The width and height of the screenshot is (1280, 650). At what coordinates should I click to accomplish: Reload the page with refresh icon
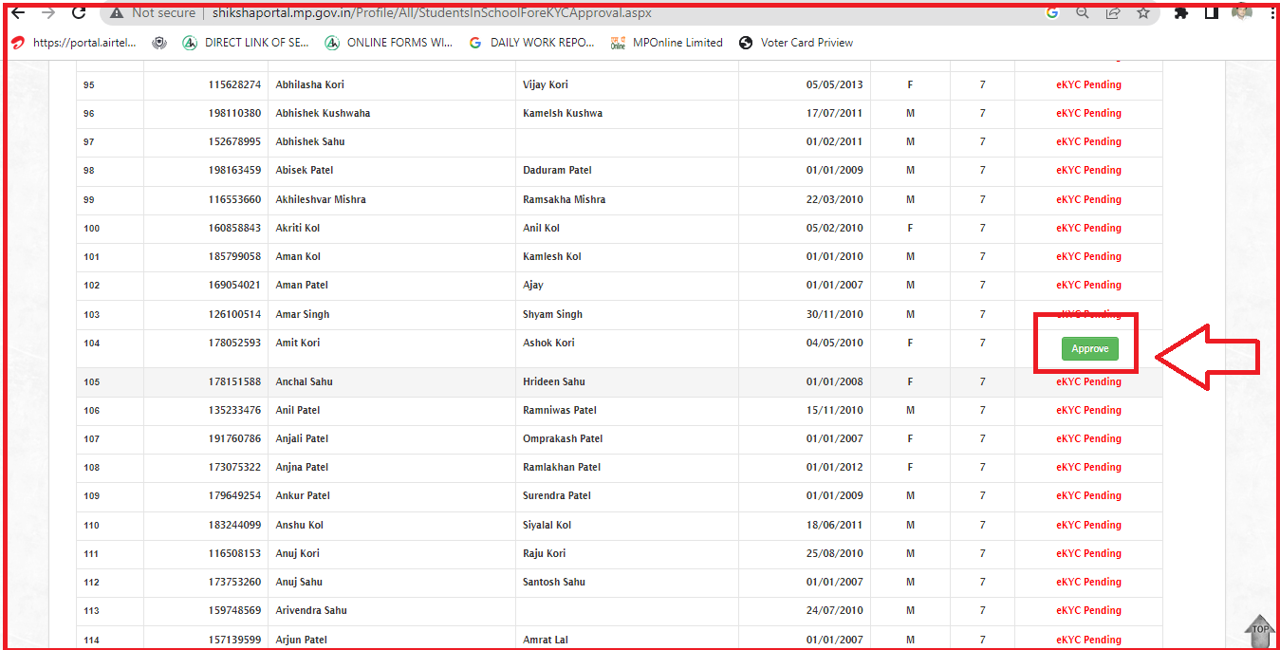click(79, 13)
